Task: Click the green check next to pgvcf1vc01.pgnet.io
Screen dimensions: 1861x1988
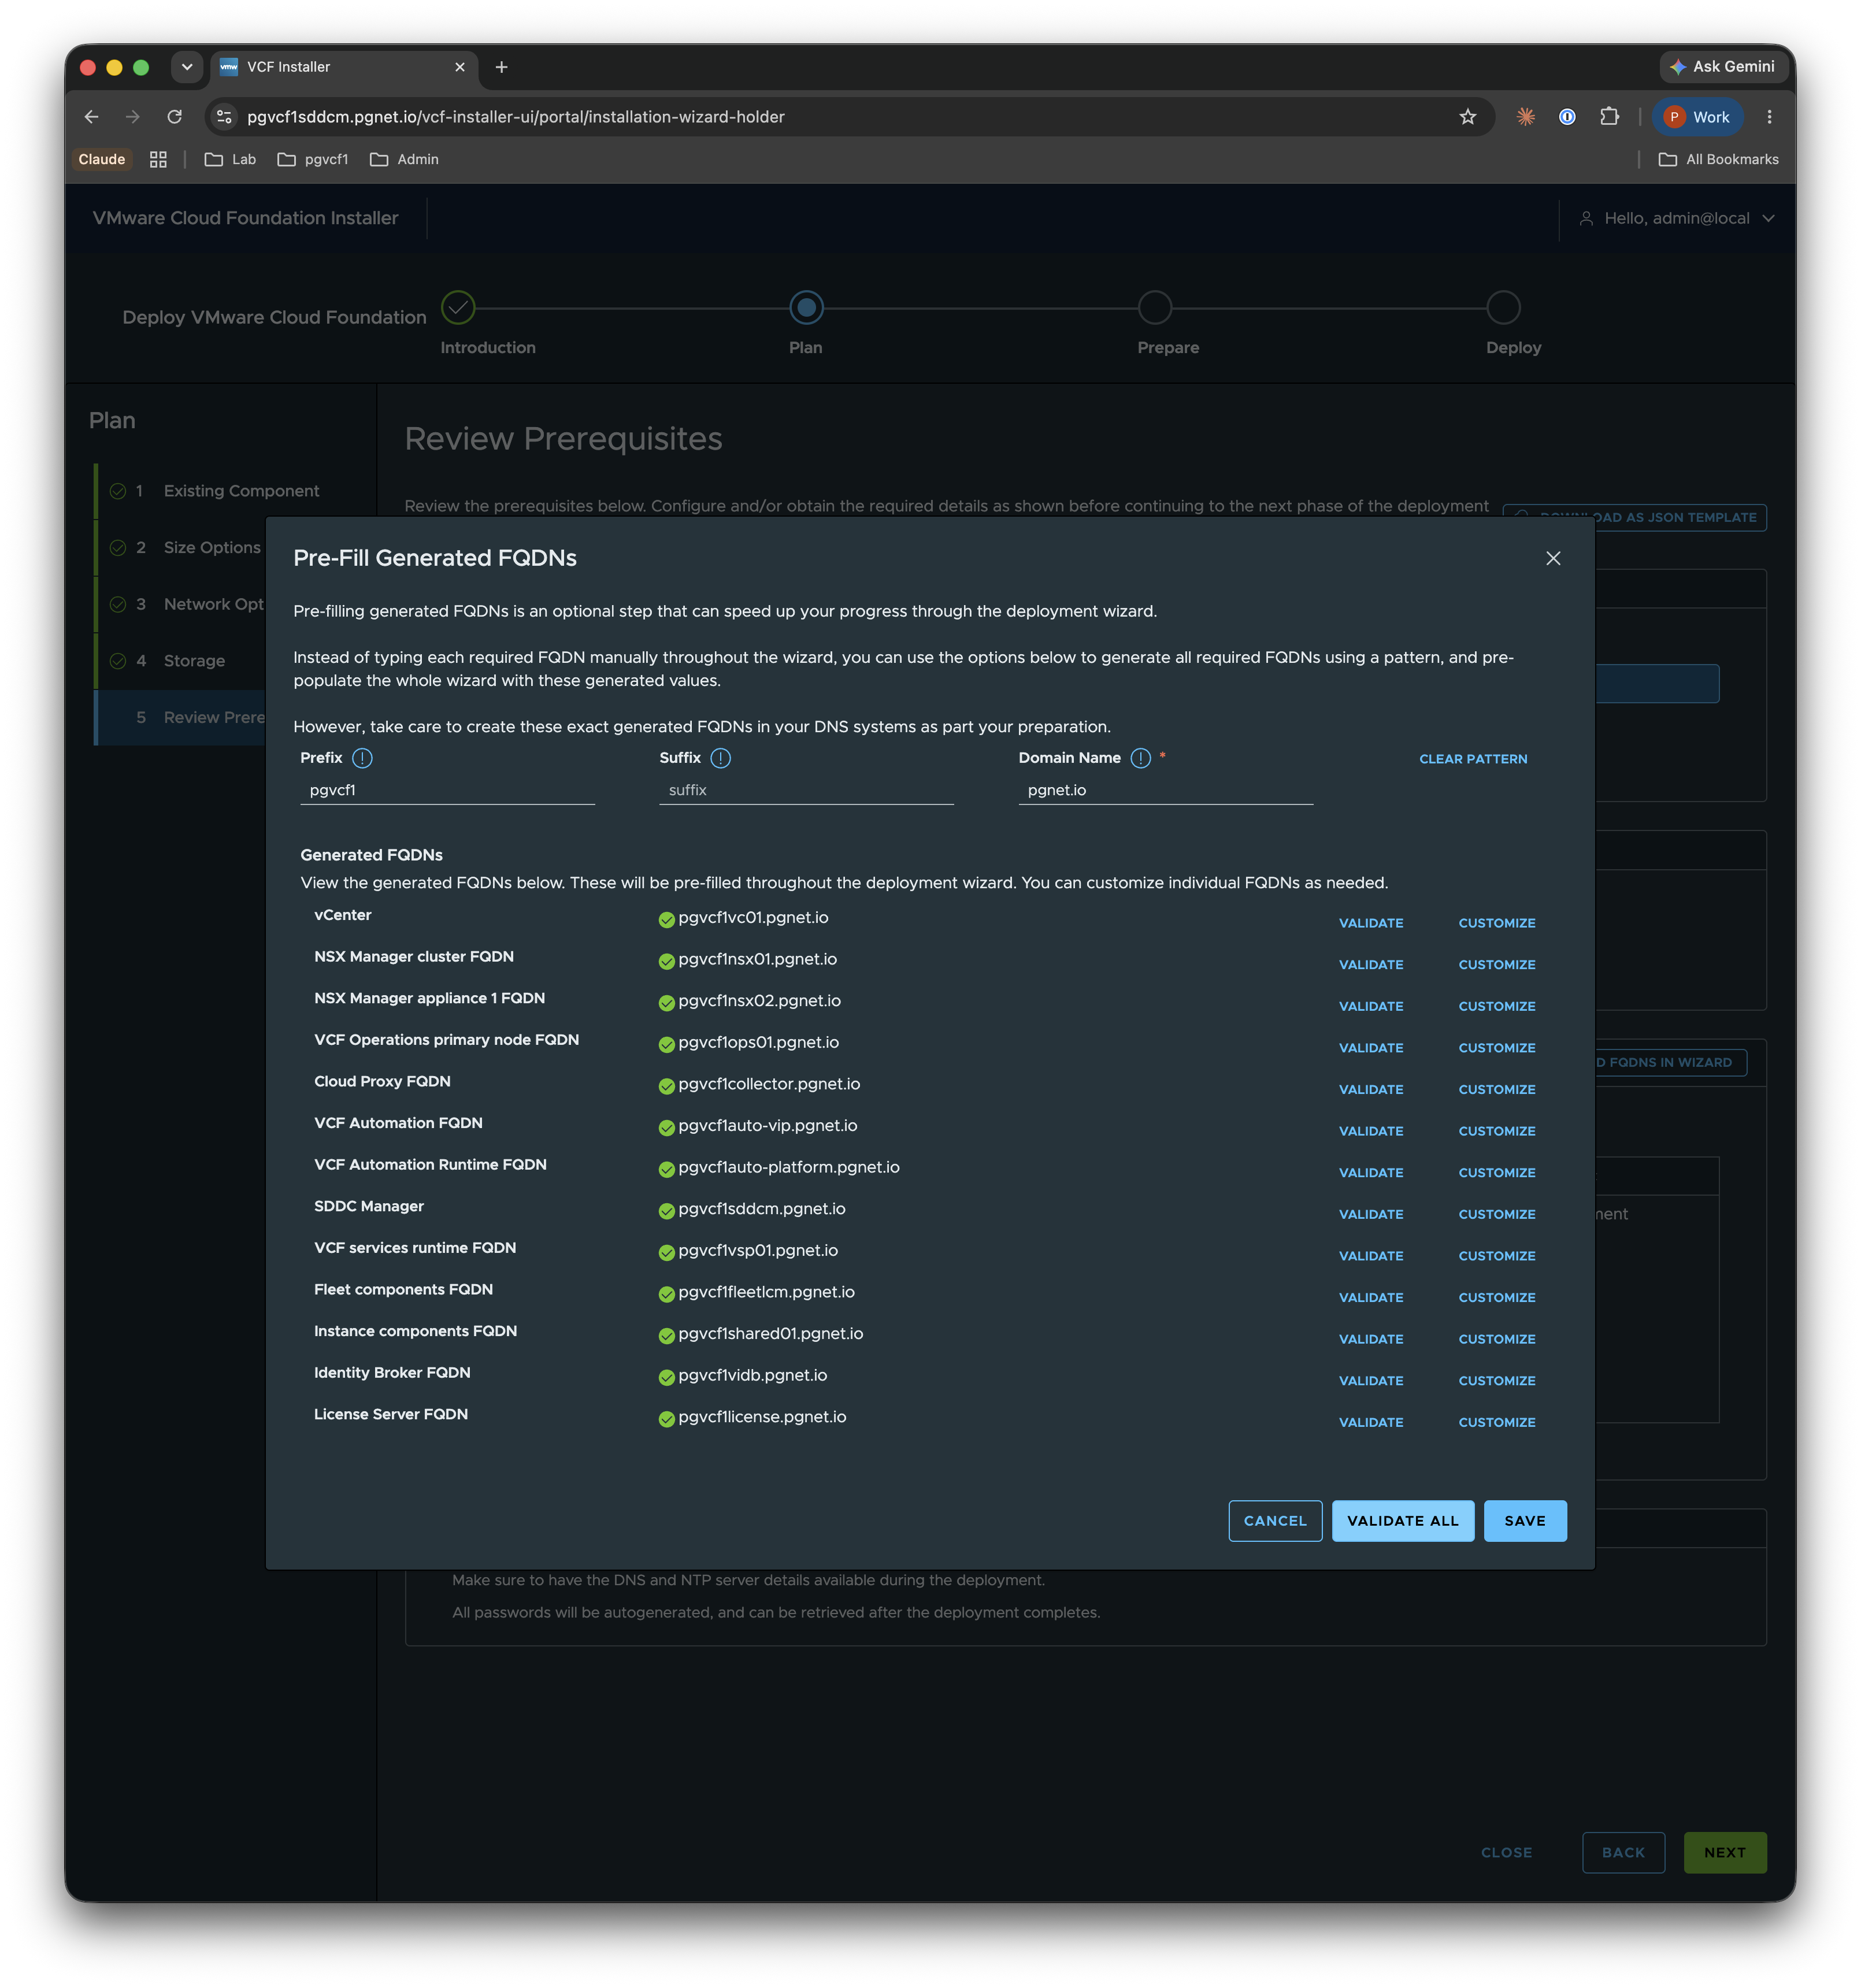Action: (x=666, y=920)
